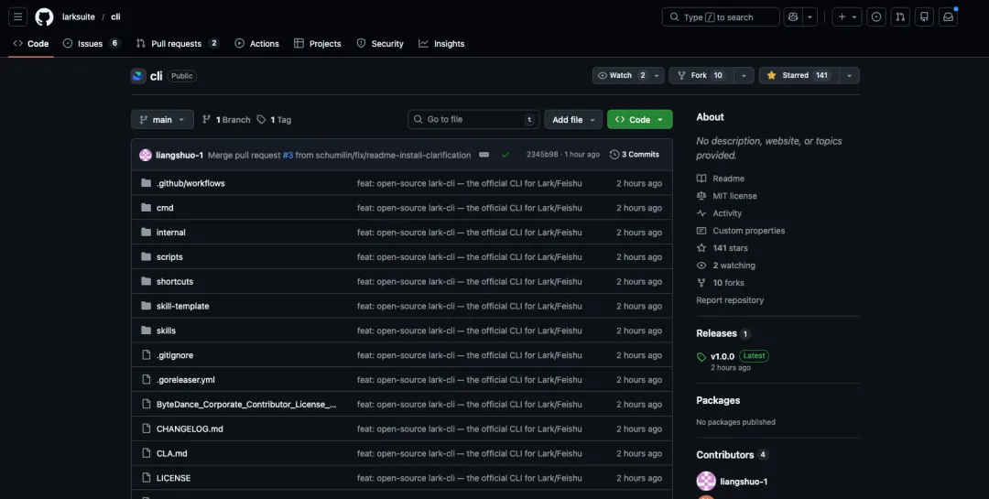Open Custom properties link

(741, 231)
